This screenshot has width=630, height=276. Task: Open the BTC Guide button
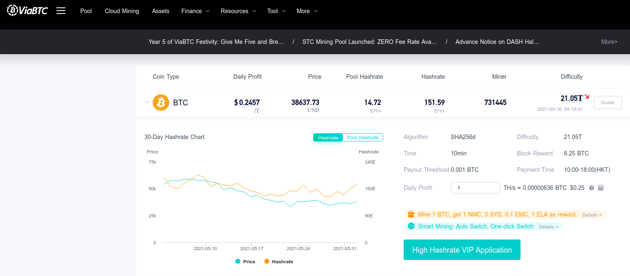(x=607, y=103)
